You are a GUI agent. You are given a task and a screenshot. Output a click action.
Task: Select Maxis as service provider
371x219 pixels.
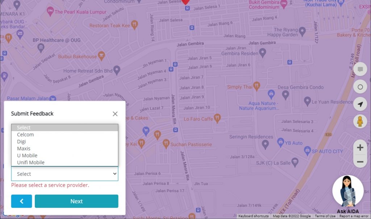point(24,149)
